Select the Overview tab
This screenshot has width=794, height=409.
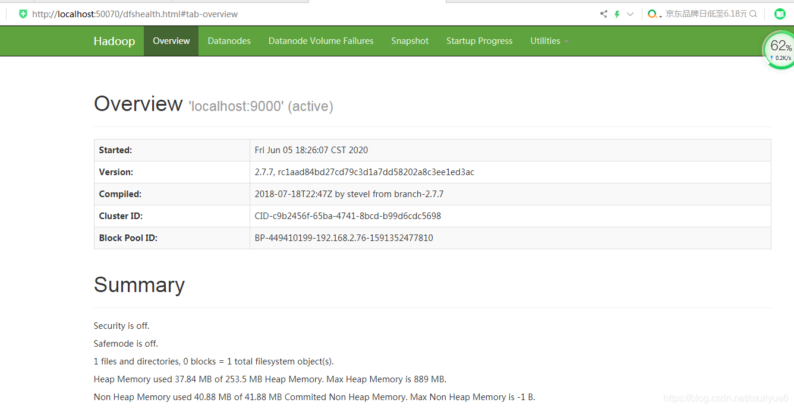tap(171, 41)
